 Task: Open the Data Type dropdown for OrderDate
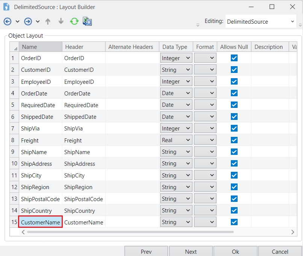click(176, 93)
